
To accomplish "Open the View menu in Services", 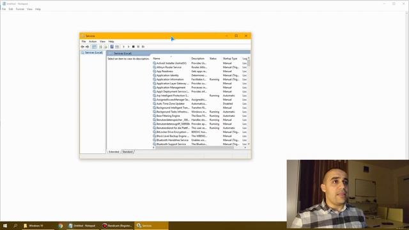I will pos(102,42).
